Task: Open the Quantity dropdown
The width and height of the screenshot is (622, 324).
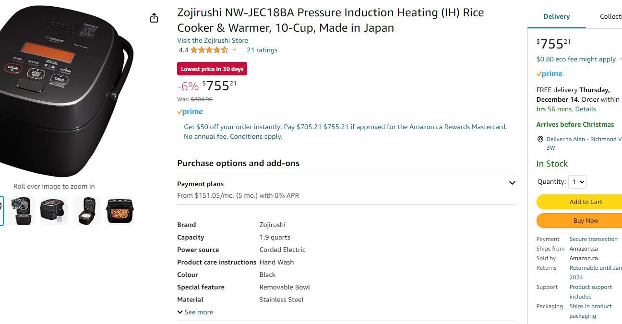Action: [577, 182]
